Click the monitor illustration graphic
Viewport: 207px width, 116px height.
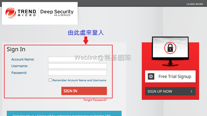(x=170, y=51)
